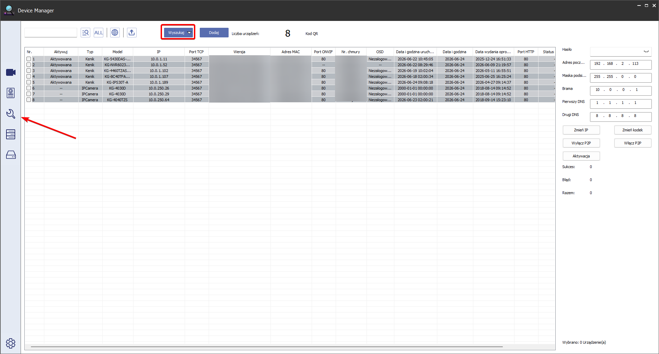
Task: Sort by the Typ column header
Action: pyautogui.click(x=90, y=52)
